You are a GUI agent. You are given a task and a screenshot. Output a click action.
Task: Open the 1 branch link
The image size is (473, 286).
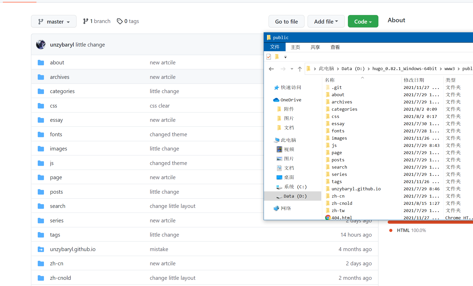[97, 21]
